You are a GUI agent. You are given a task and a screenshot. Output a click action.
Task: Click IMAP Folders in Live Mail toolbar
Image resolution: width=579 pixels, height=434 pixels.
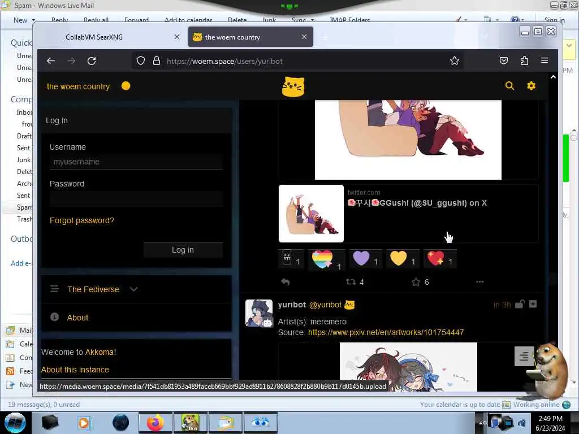[349, 20]
